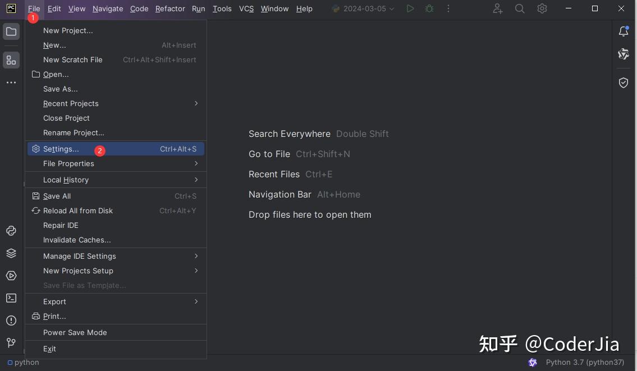637x371 pixels.
Task: Open the Problems tool window icon
Action: (11, 320)
